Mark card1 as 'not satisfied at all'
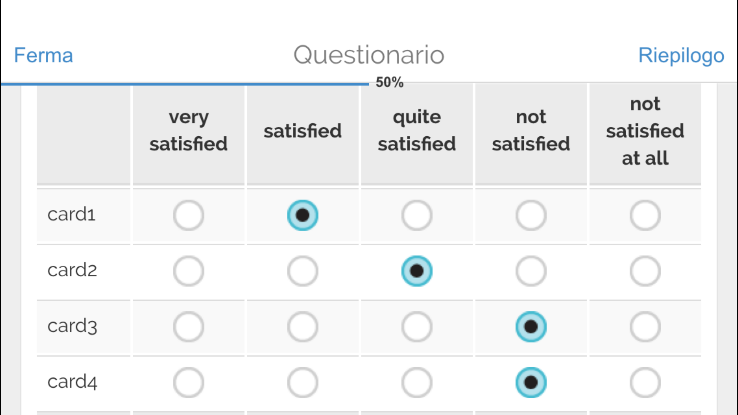The width and height of the screenshot is (738, 415). 645,215
